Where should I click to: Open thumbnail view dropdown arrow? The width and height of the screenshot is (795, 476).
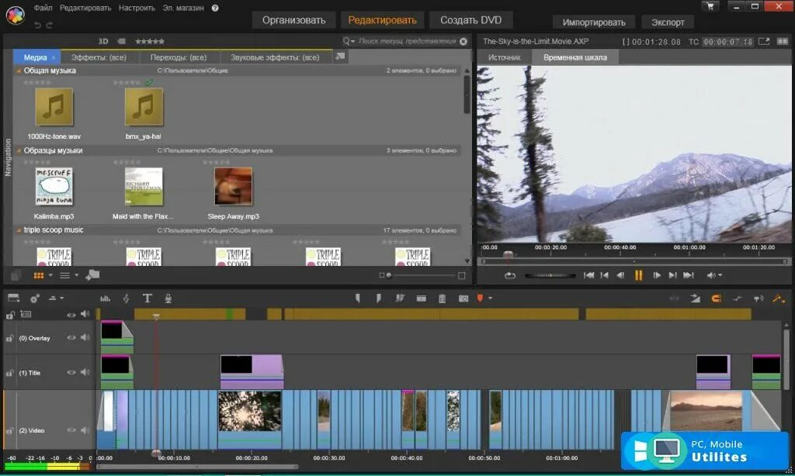coord(50,275)
